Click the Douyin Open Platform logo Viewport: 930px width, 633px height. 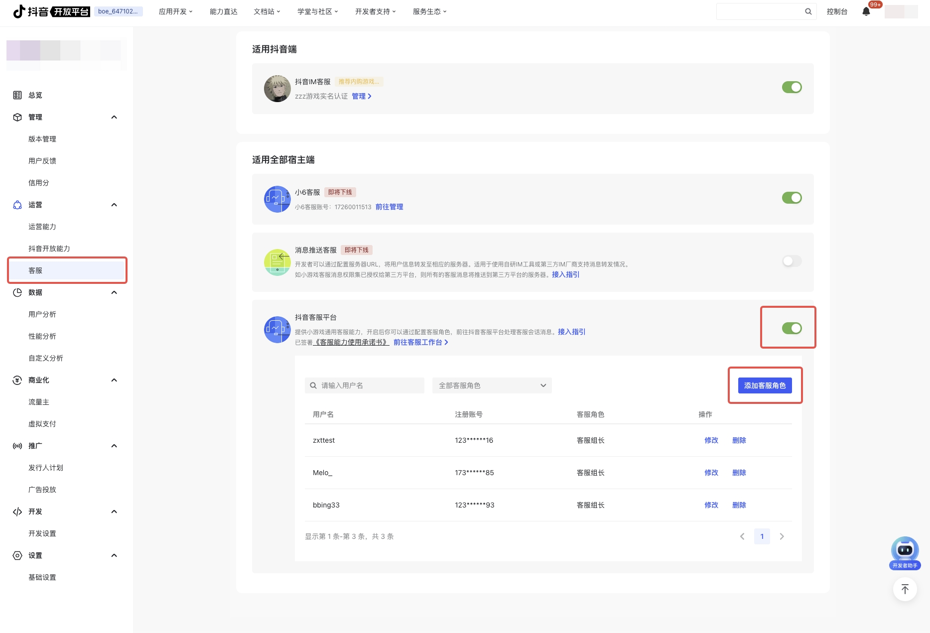pyautogui.click(x=51, y=11)
